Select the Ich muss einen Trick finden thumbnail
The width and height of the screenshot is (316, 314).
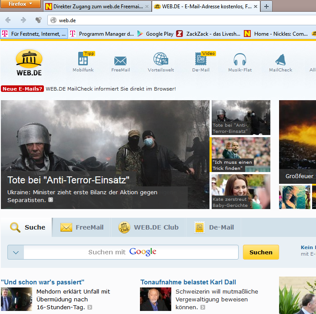[241, 155]
